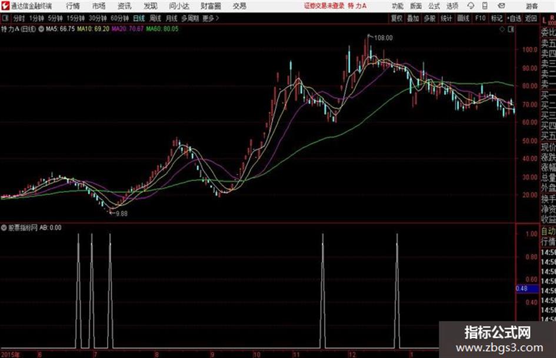Click the MA20: 70.67 indicator value
Screen dimensions: 556x358
(x=128, y=29)
